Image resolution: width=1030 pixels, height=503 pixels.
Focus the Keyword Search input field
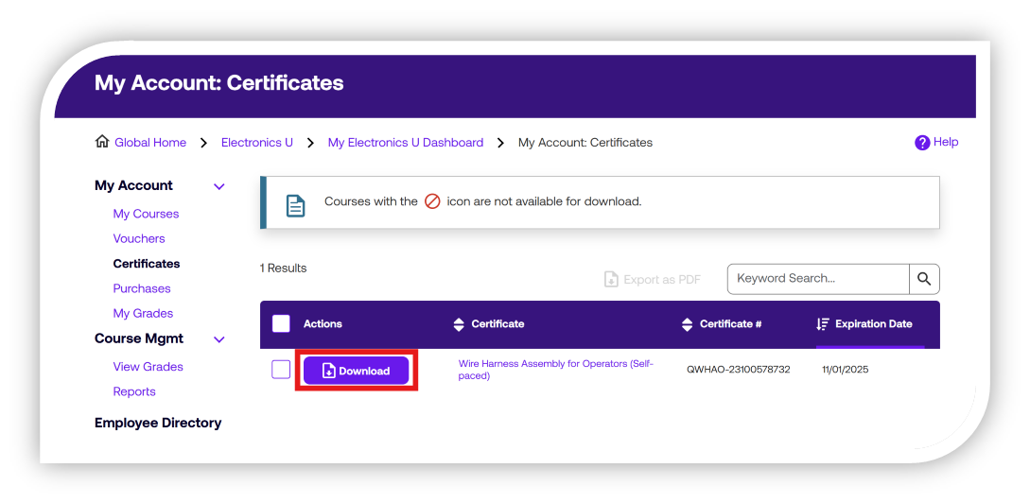(x=818, y=279)
